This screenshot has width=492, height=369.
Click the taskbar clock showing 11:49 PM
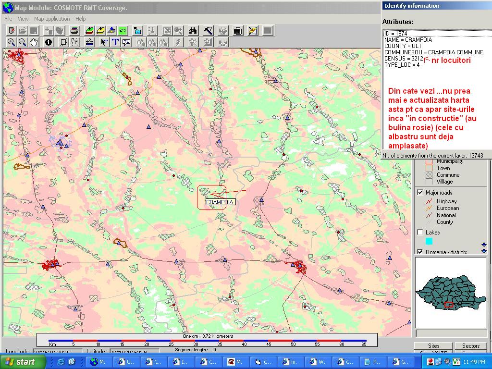point(474,362)
